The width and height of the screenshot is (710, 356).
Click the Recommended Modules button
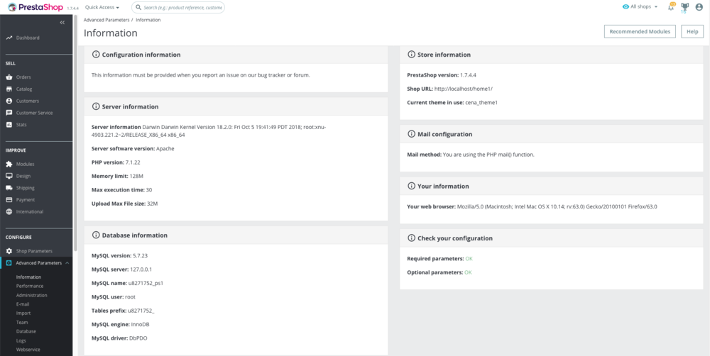point(640,32)
